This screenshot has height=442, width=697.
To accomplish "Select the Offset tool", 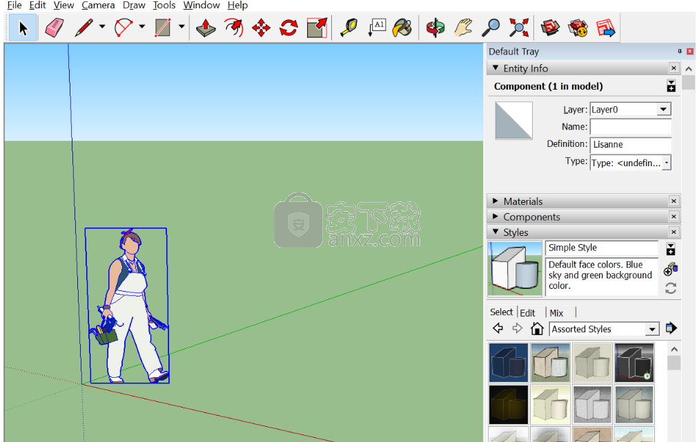I will pyautogui.click(x=234, y=28).
